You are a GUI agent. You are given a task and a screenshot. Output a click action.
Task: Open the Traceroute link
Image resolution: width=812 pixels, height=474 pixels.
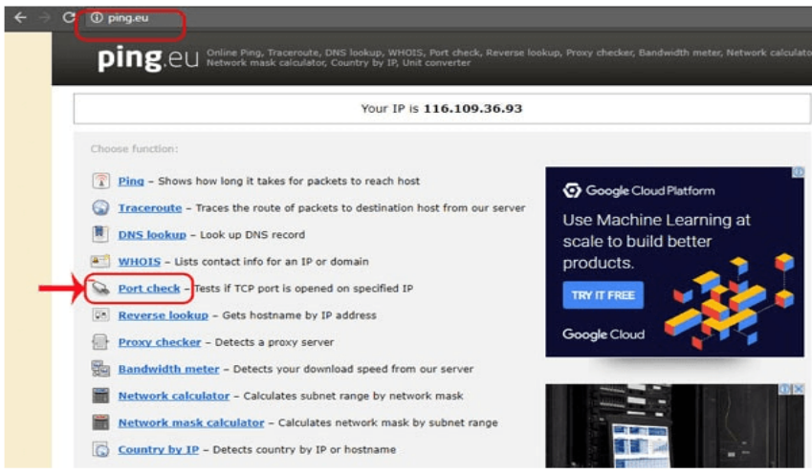point(150,208)
